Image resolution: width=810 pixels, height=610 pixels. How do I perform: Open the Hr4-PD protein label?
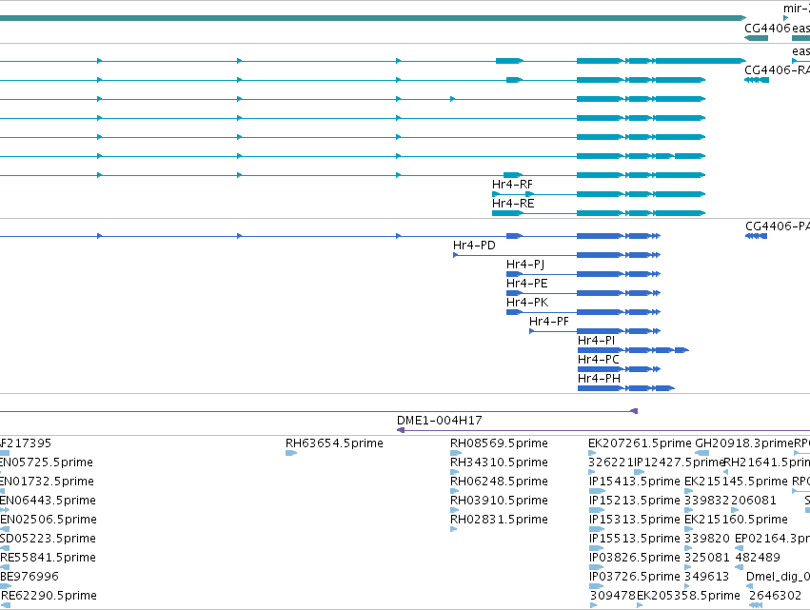[474, 246]
